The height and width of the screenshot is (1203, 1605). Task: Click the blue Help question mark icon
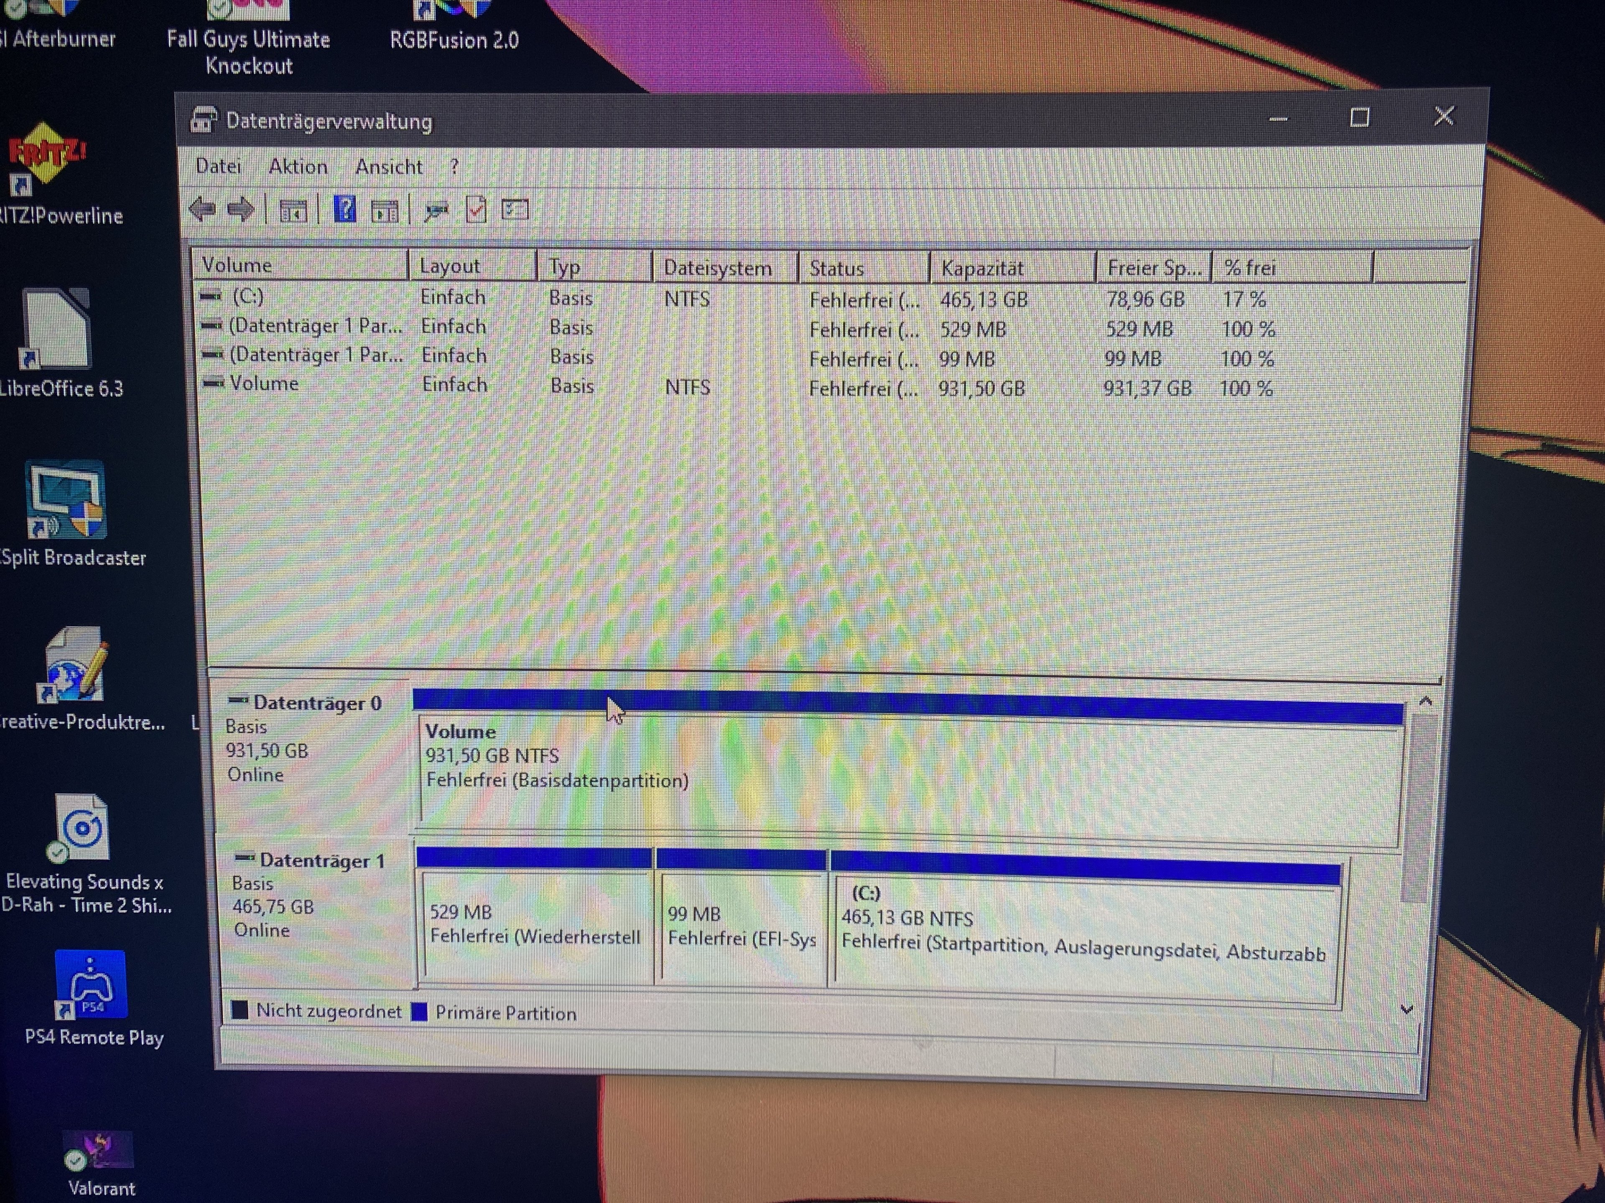click(x=345, y=210)
